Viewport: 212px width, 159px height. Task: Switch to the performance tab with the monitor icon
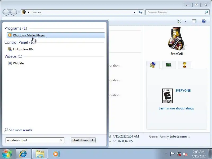pos(169,65)
